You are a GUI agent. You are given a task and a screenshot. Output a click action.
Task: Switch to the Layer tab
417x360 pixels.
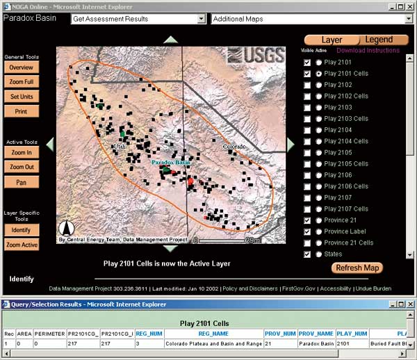coord(332,40)
